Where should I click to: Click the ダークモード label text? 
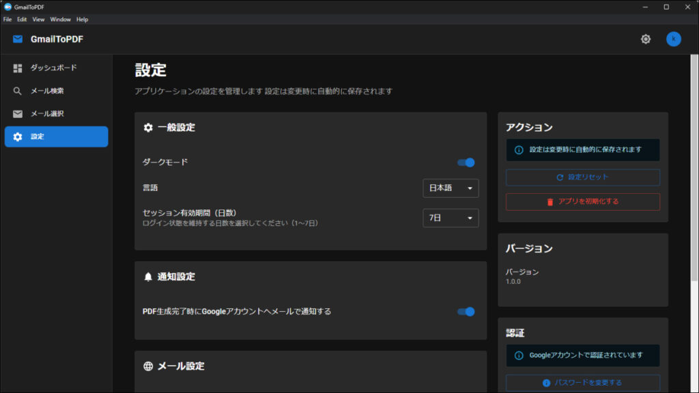click(165, 162)
